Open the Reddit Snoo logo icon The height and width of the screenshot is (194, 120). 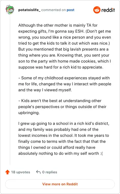(97, 10)
